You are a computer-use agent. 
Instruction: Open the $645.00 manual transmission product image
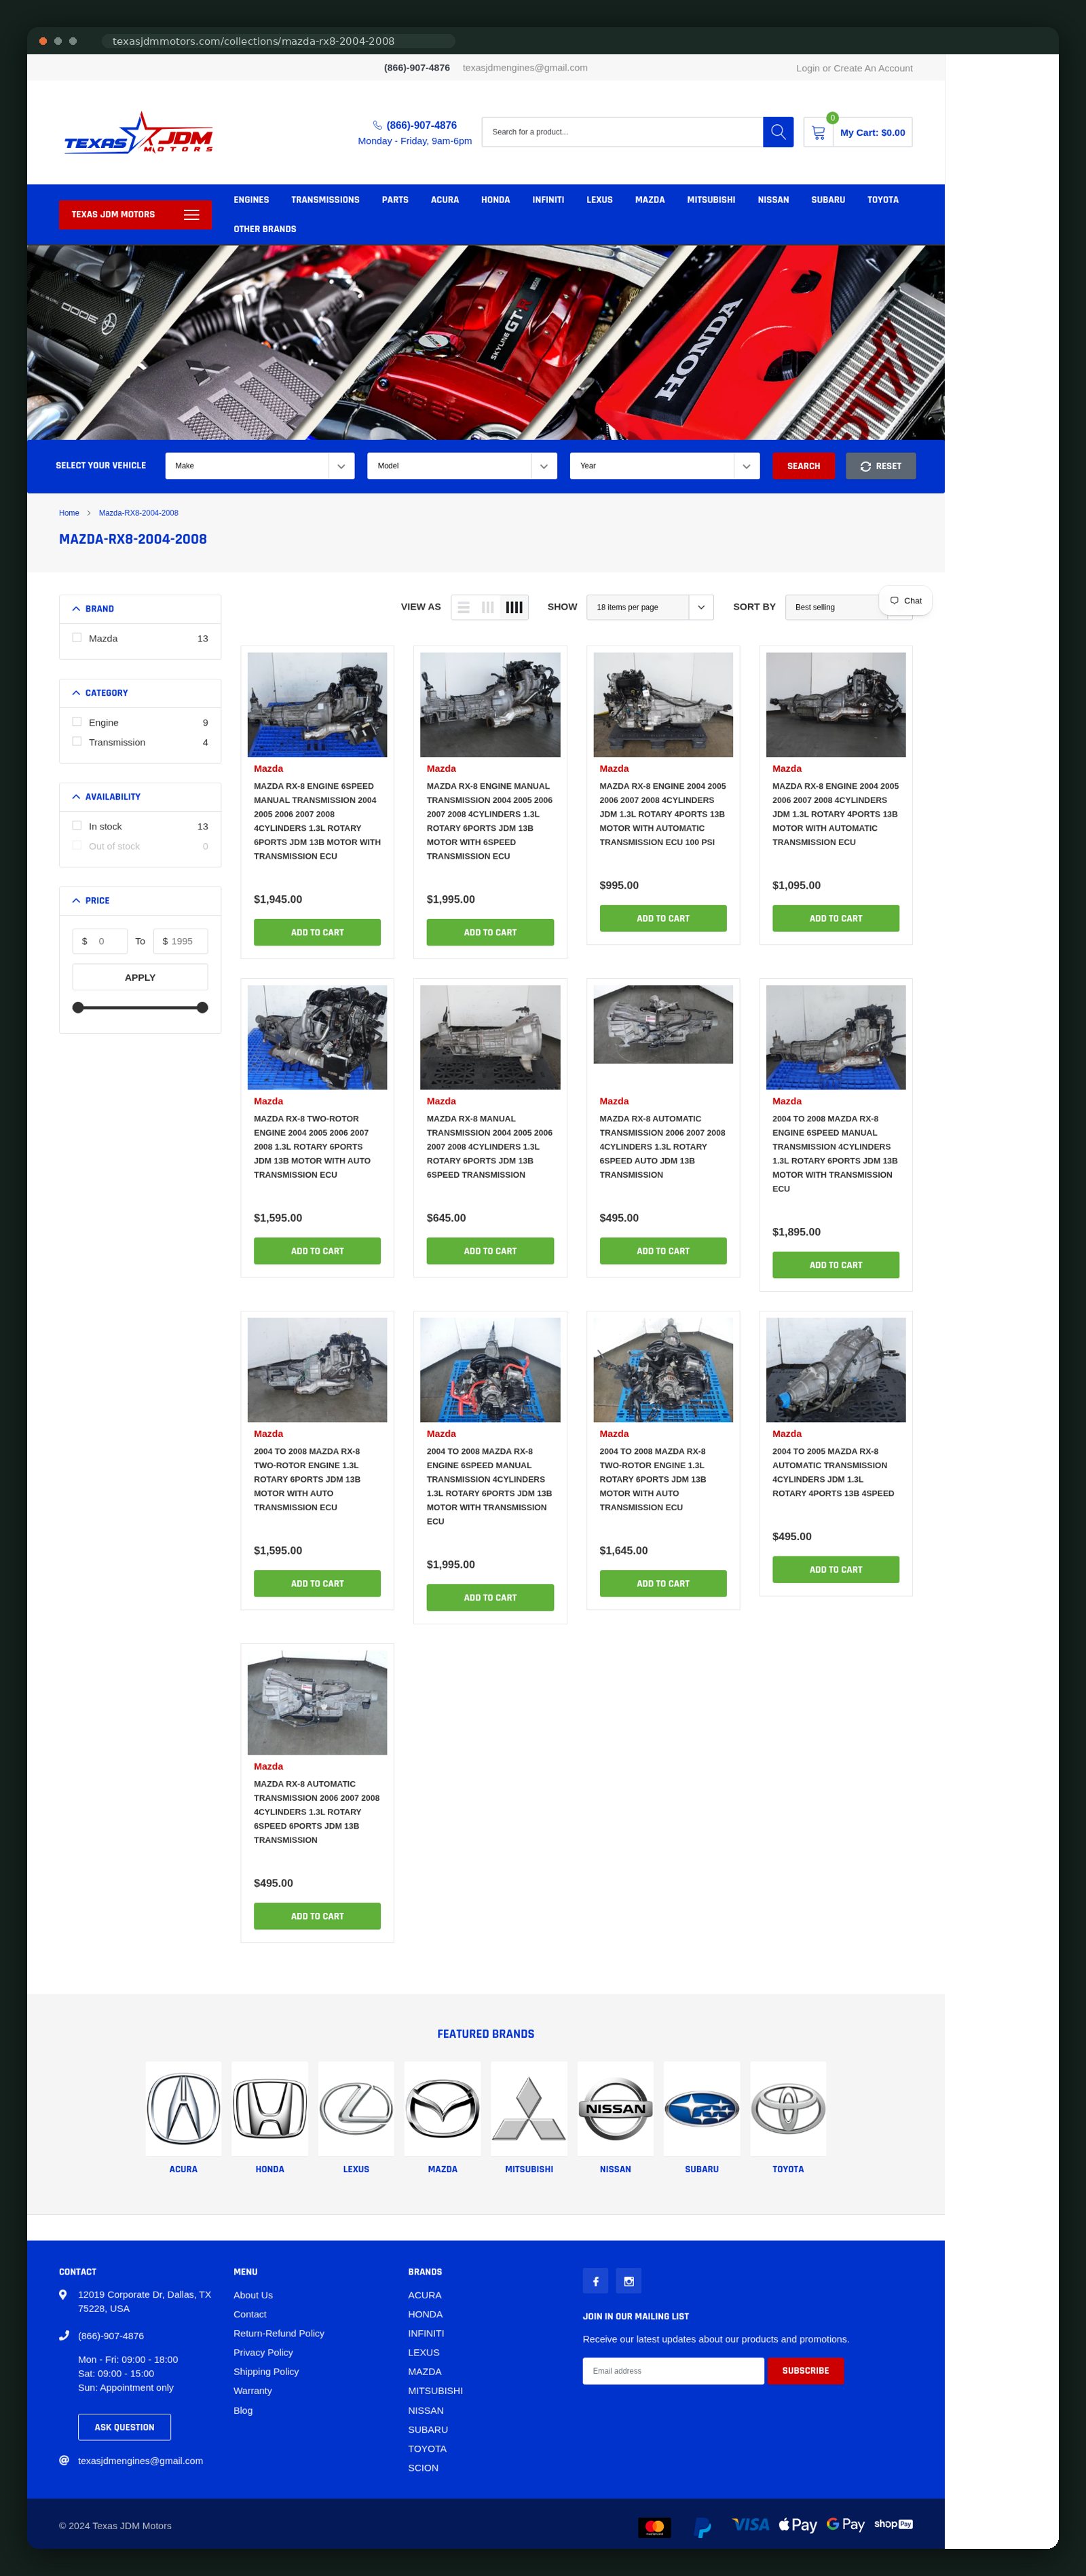(490, 1037)
